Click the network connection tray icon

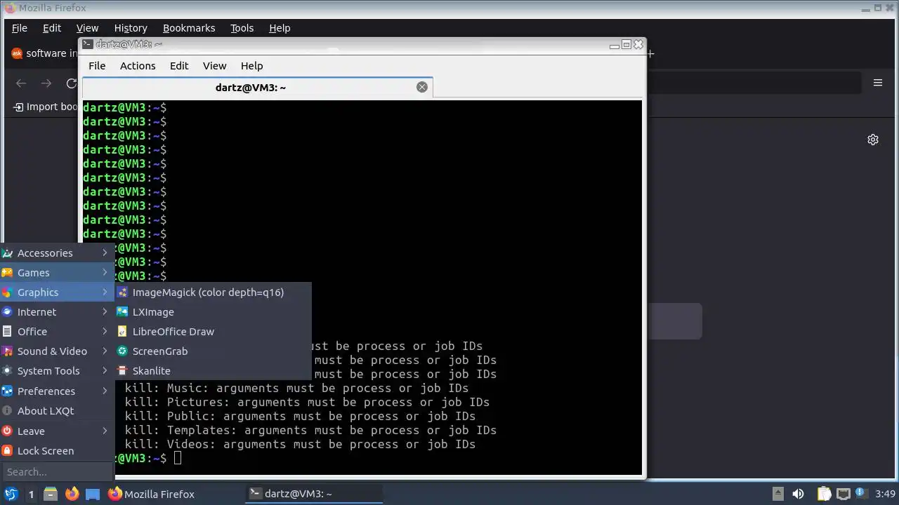tap(843, 494)
